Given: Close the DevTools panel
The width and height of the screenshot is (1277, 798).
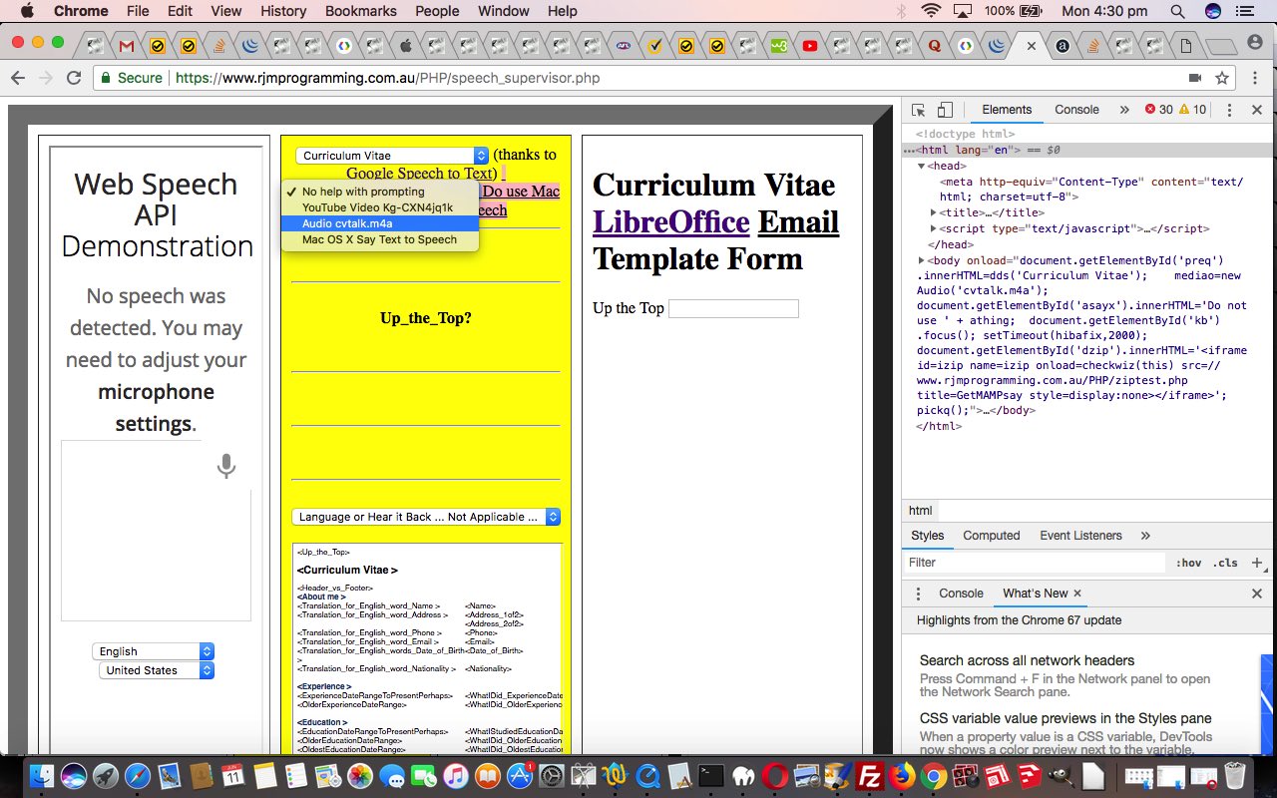Looking at the screenshot, I should click(x=1257, y=110).
